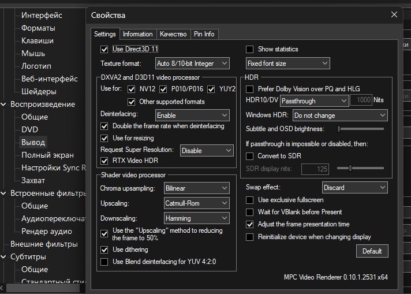The width and height of the screenshot is (411, 294).
Task: Collapse the Субтитры tree section
Action: (x=3, y=257)
